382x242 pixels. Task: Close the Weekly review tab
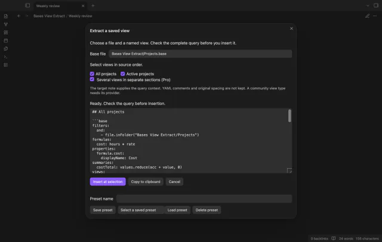(x=83, y=6)
